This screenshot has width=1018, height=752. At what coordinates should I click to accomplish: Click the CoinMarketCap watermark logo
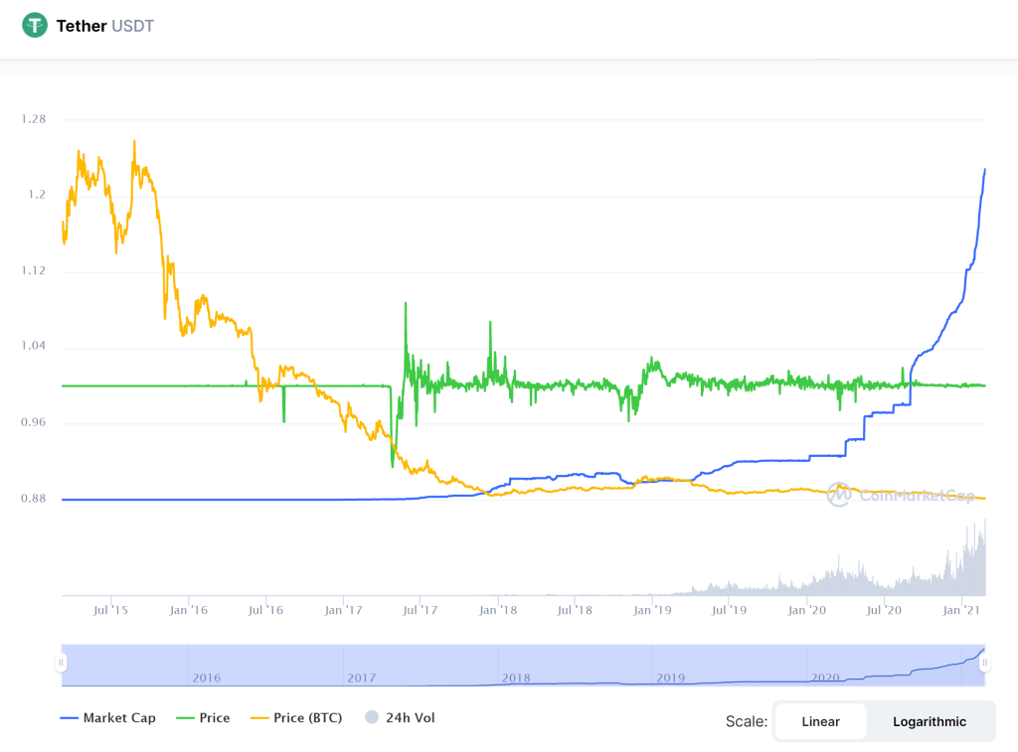pos(839,494)
